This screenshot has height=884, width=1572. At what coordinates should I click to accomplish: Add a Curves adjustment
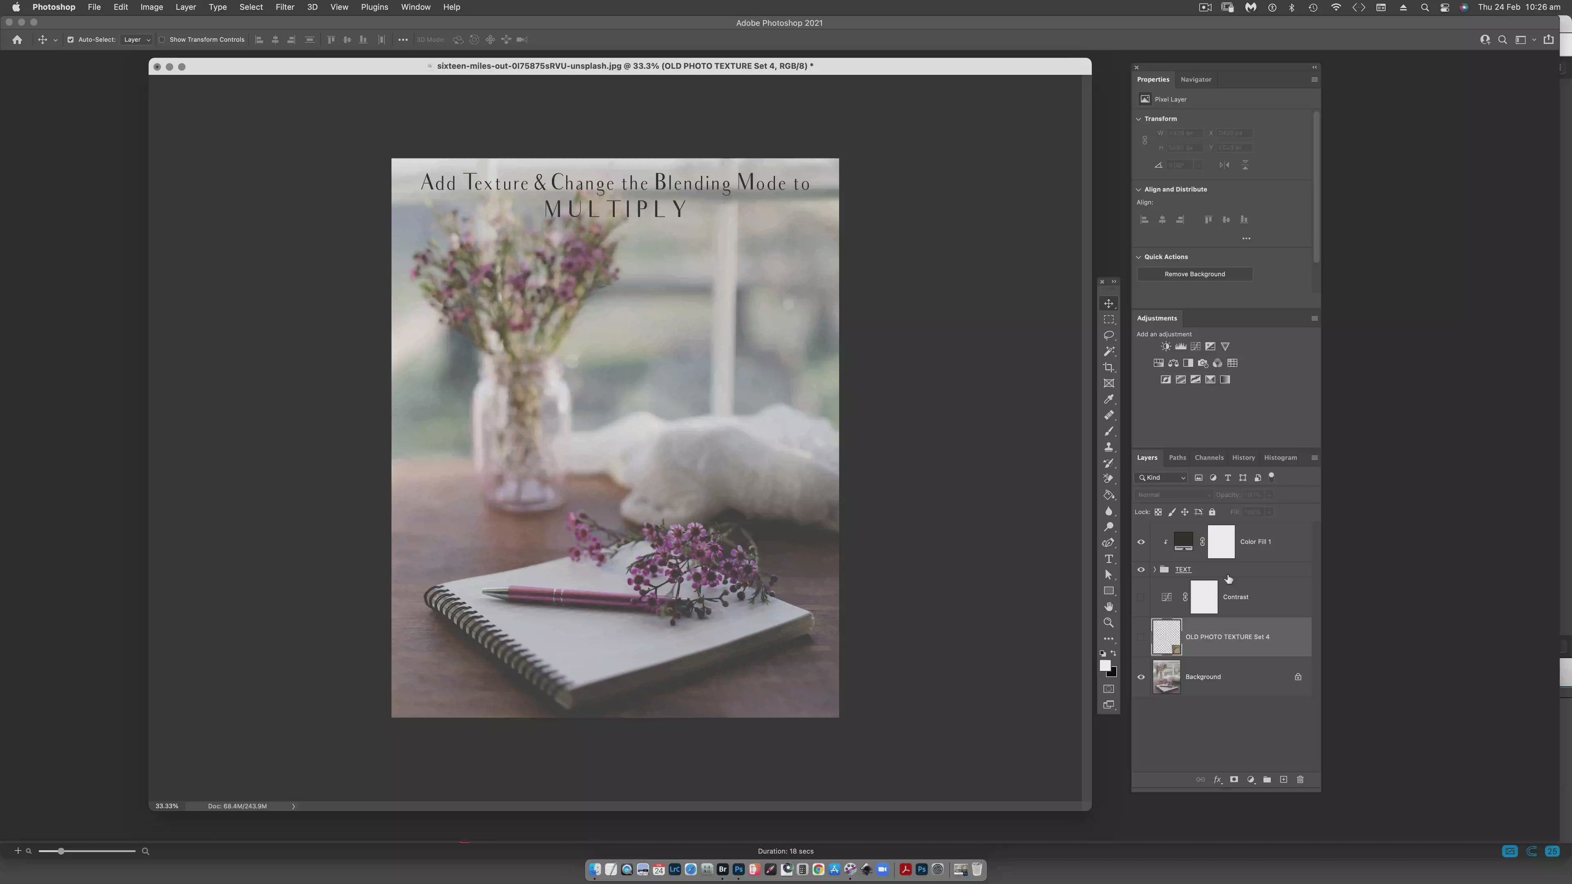tap(1195, 347)
